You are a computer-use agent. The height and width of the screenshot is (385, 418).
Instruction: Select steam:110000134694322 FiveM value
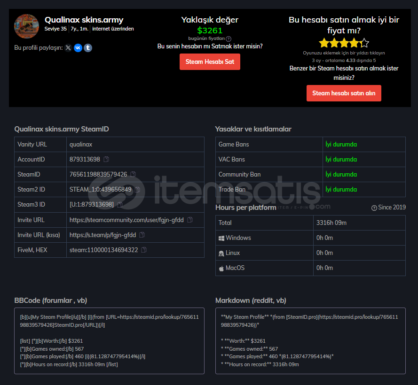pos(104,250)
